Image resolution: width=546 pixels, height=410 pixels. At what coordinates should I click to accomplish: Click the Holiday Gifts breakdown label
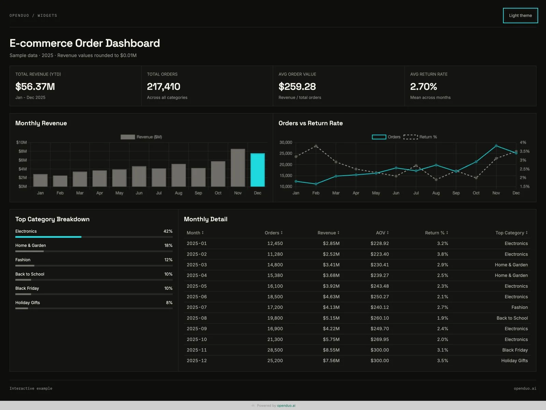(28, 303)
